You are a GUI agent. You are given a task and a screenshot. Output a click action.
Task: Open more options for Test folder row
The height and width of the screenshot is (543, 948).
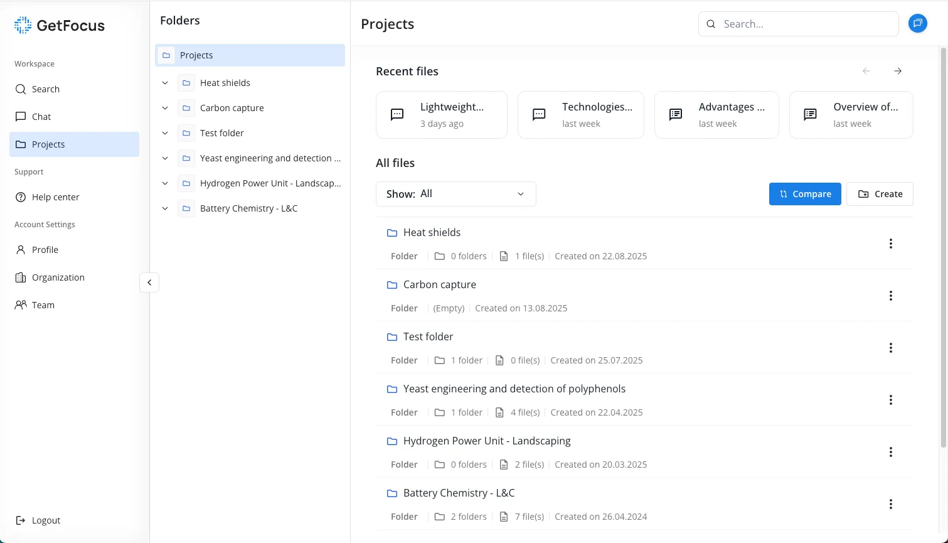[x=891, y=348]
